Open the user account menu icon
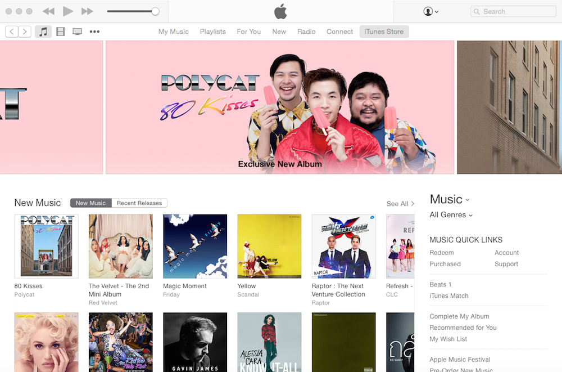 pyautogui.click(x=431, y=11)
